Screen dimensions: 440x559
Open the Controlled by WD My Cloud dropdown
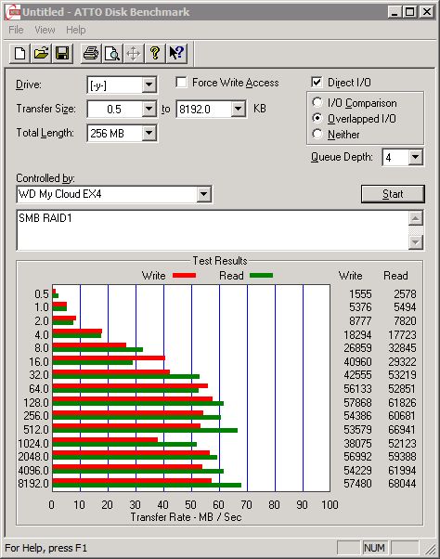click(x=203, y=194)
